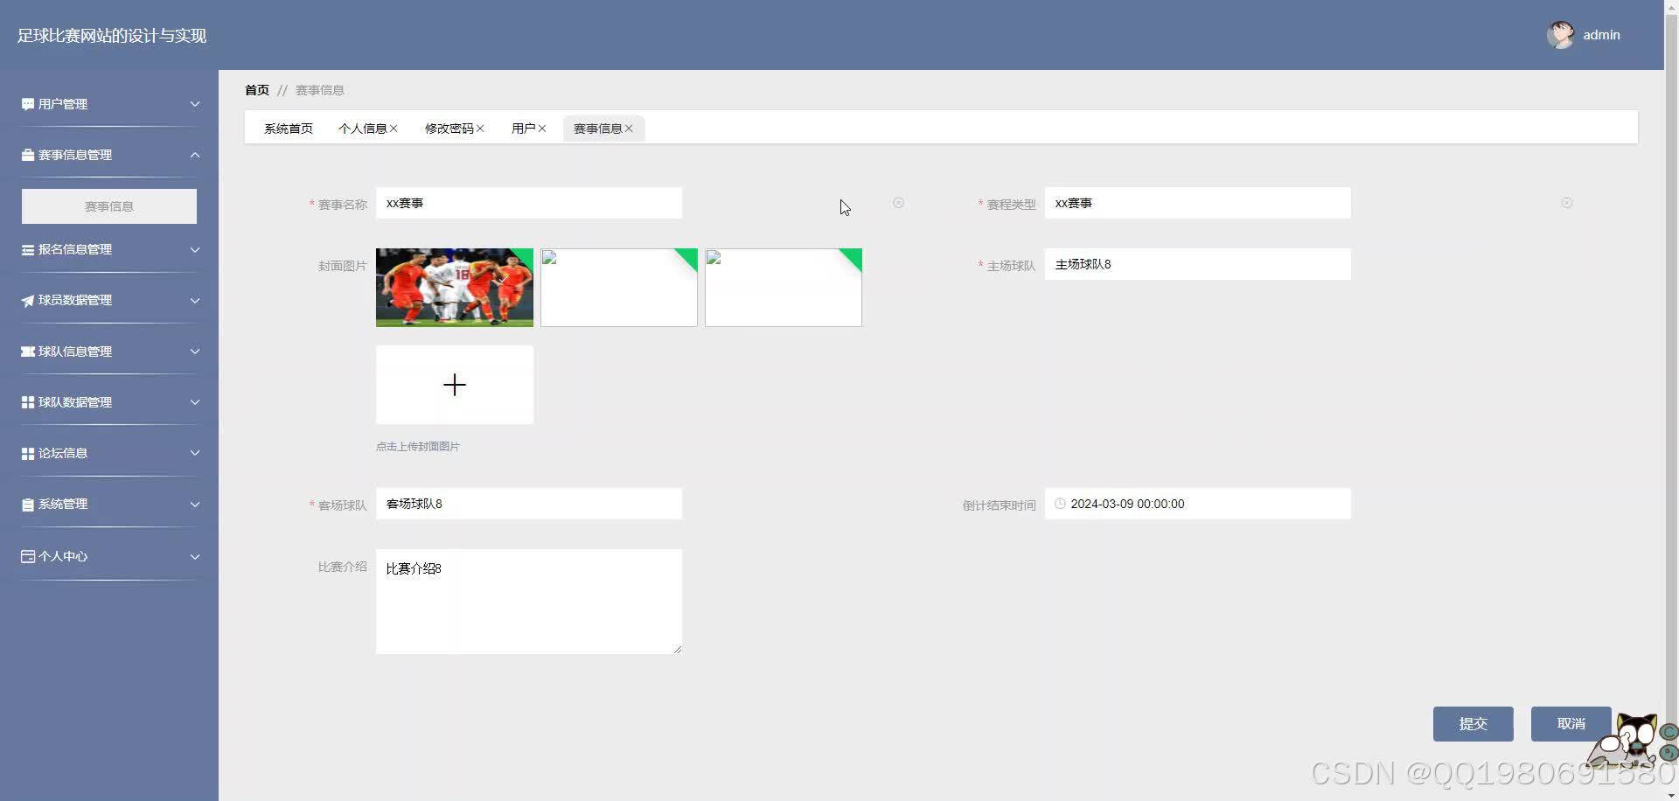Switch to the 系统首页 tab
The width and height of the screenshot is (1679, 801).
pyautogui.click(x=289, y=128)
